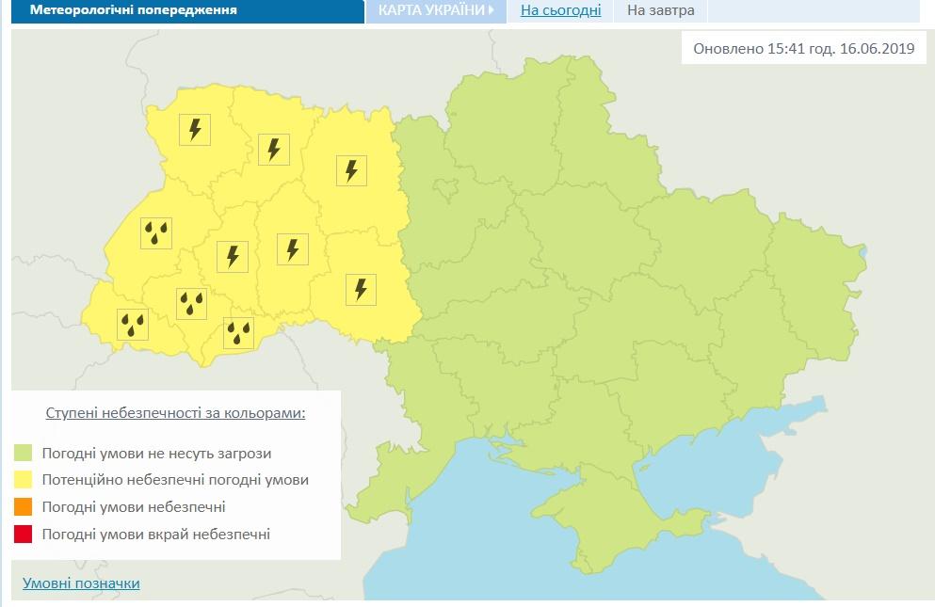Viewport: 935px width, 607px height.
Task: Click the Оновлено 15:41 update timestamp
Action: coord(803,48)
